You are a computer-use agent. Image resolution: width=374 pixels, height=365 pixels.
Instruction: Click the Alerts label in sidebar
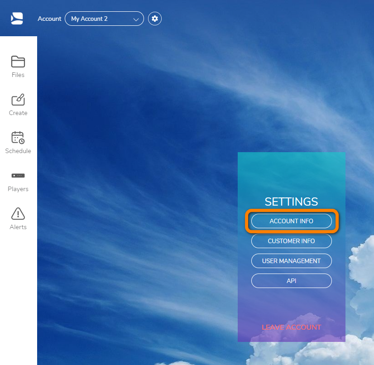coord(18,227)
